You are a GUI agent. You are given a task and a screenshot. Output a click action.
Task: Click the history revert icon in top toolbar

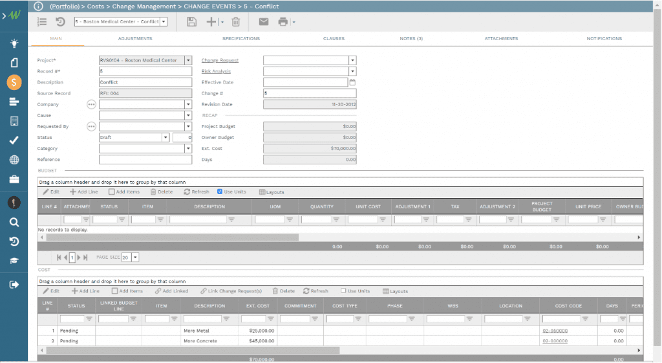[60, 21]
